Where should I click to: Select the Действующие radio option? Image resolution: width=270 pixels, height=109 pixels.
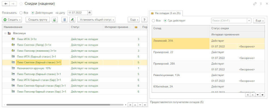point(33,12)
